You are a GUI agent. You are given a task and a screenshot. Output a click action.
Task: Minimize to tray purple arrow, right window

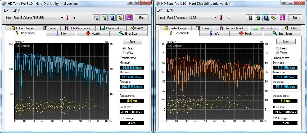pyautogui.click(x=282, y=18)
